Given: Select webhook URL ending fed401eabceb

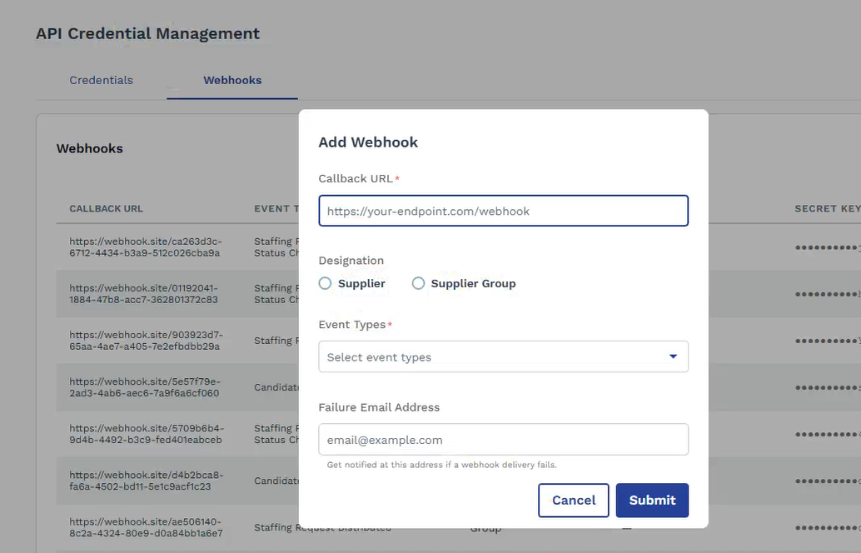Looking at the screenshot, I should [146, 434].
